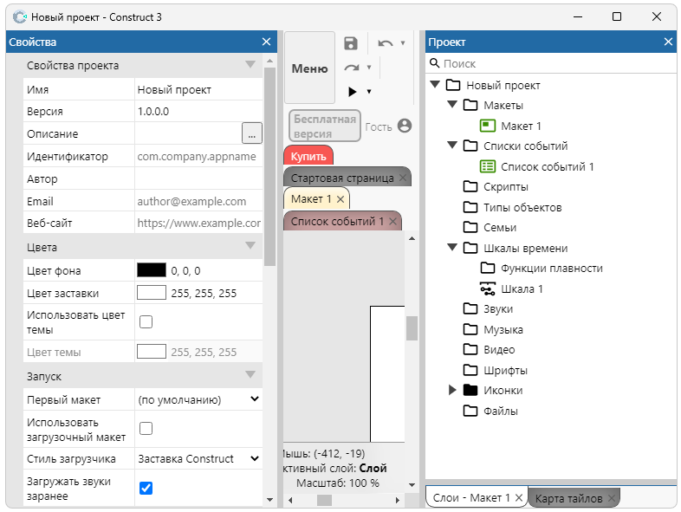This screenshot has height=512, width=681.
Task: Click the Email input field
Action: point(198,201)
